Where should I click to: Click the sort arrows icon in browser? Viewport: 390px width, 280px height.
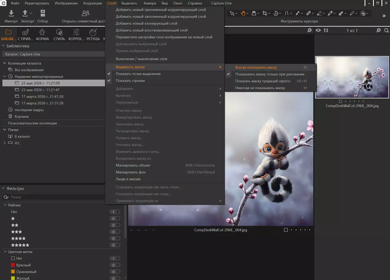click(x=326, y=30)
